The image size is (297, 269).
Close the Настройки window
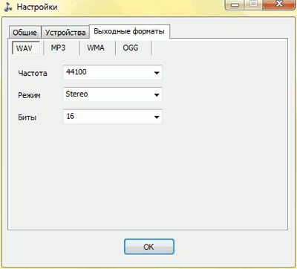click(x=279, y=4)
